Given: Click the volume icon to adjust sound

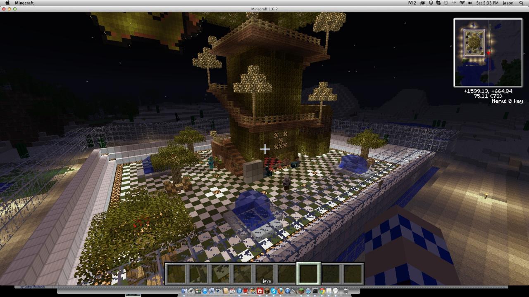Looking at the screenshot, I should (470, 3).
